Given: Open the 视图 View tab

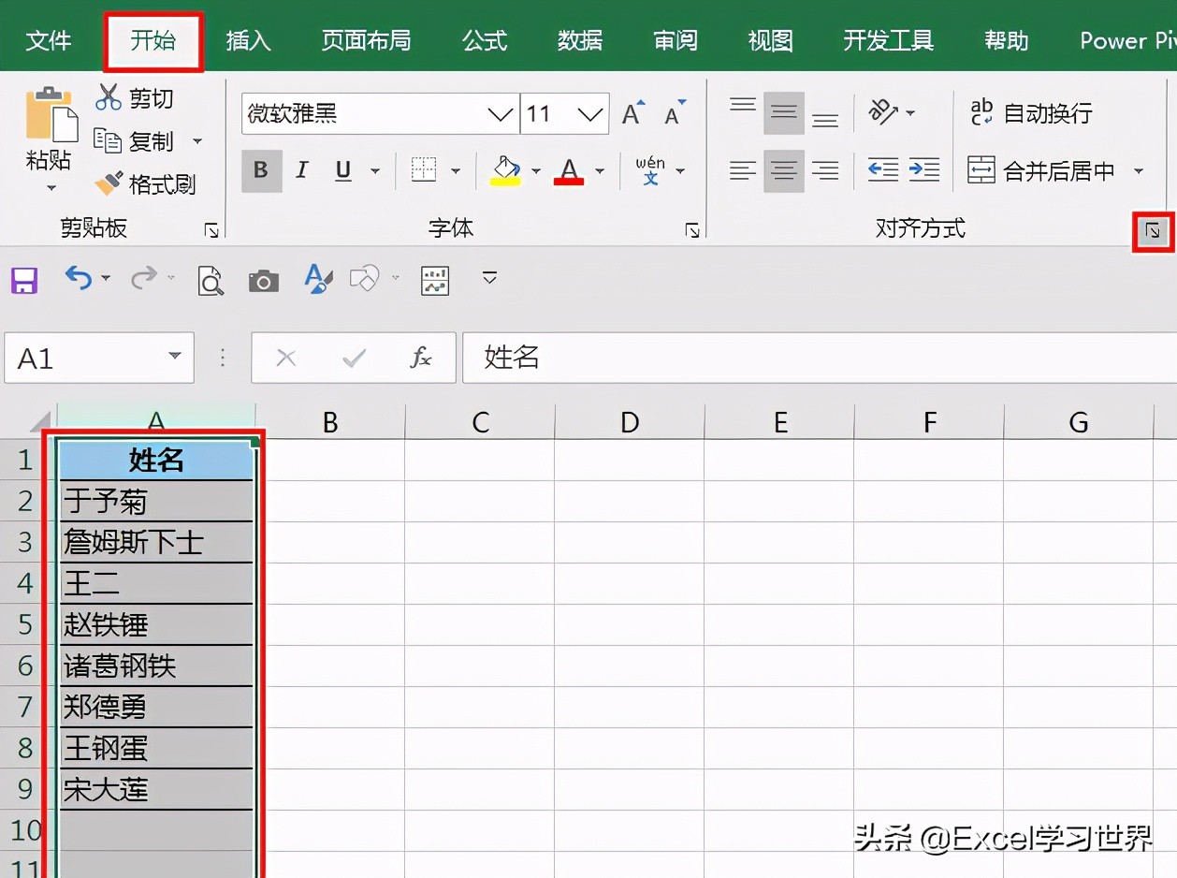Looking at the screenshot, I should point(771,40).
